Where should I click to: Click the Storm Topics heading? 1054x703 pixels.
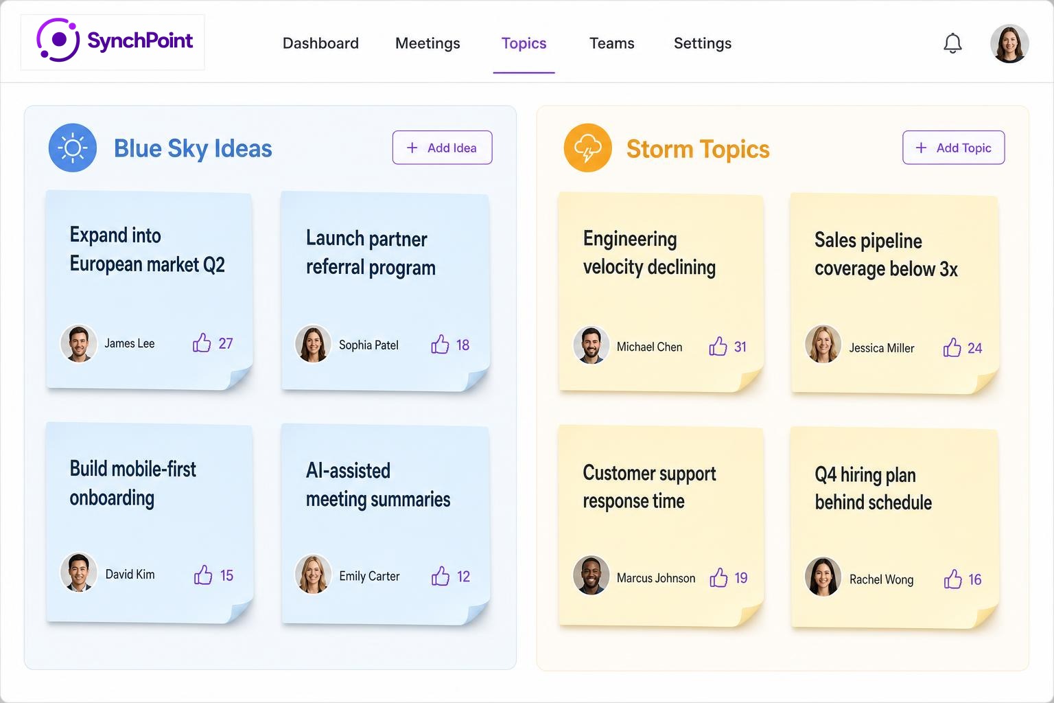tap(698, 149)
